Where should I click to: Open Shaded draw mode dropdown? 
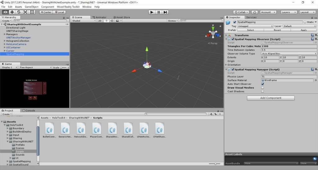[x=84, y=21]
